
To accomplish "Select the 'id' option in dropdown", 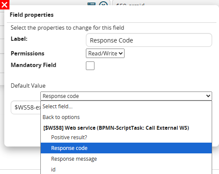I will point(126,169).
